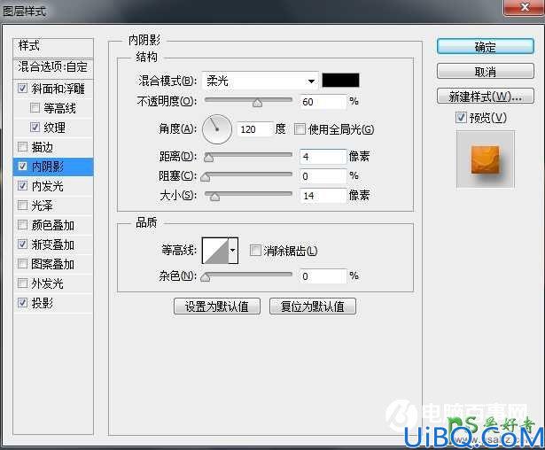The height and width of the screenshot is (450, 545).
Task: Enable 外发光 effect checkbox
Action: coord(22,283)
